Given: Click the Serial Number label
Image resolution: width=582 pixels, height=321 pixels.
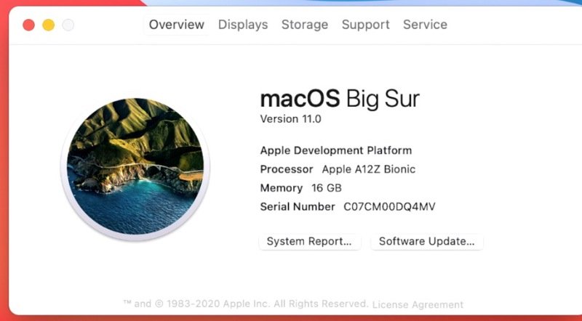Looking at the screenshot, I should pos(297,207).
